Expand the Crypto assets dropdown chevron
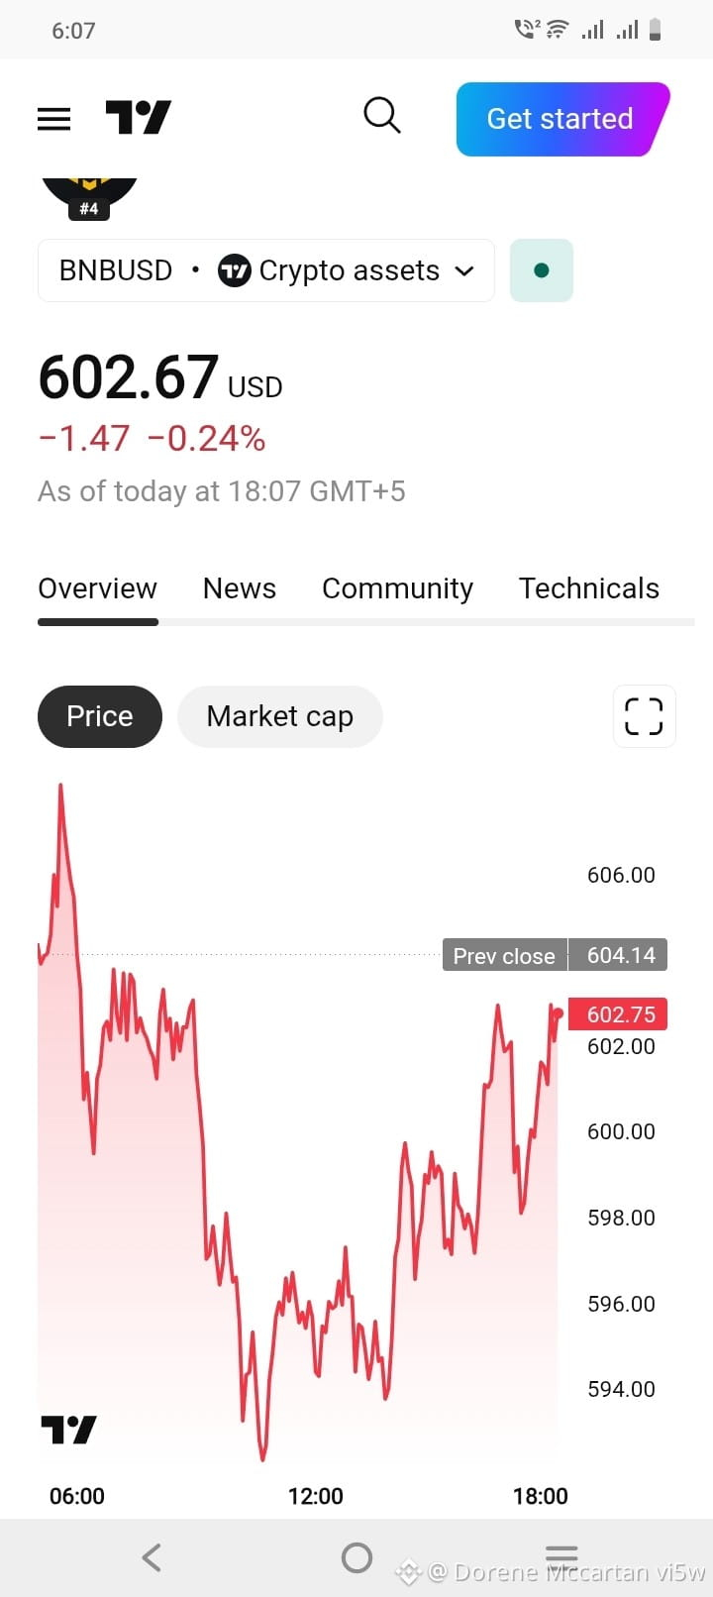 [x=464, y=271]
